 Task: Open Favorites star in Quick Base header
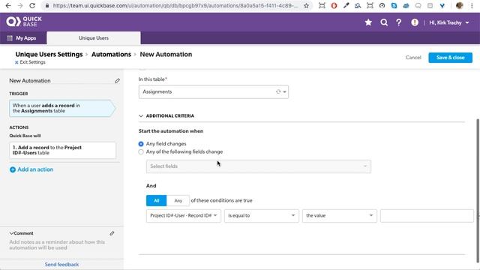[368, 22]
